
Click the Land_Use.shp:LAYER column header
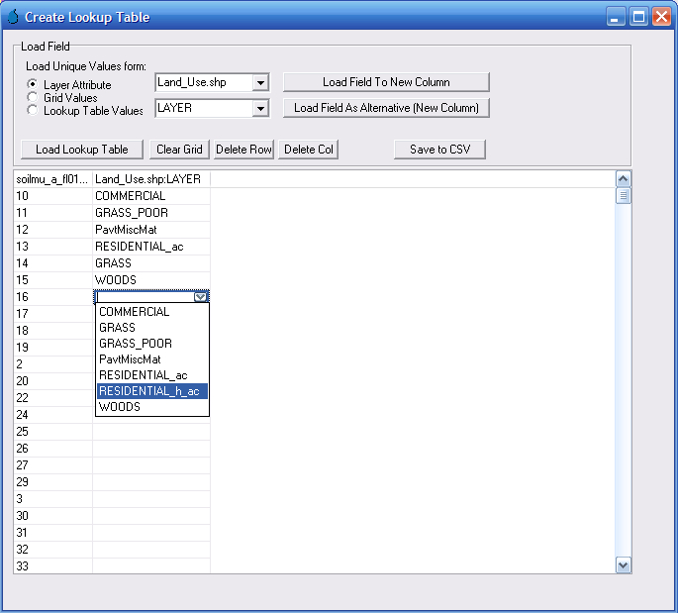[x=150, y=179]
